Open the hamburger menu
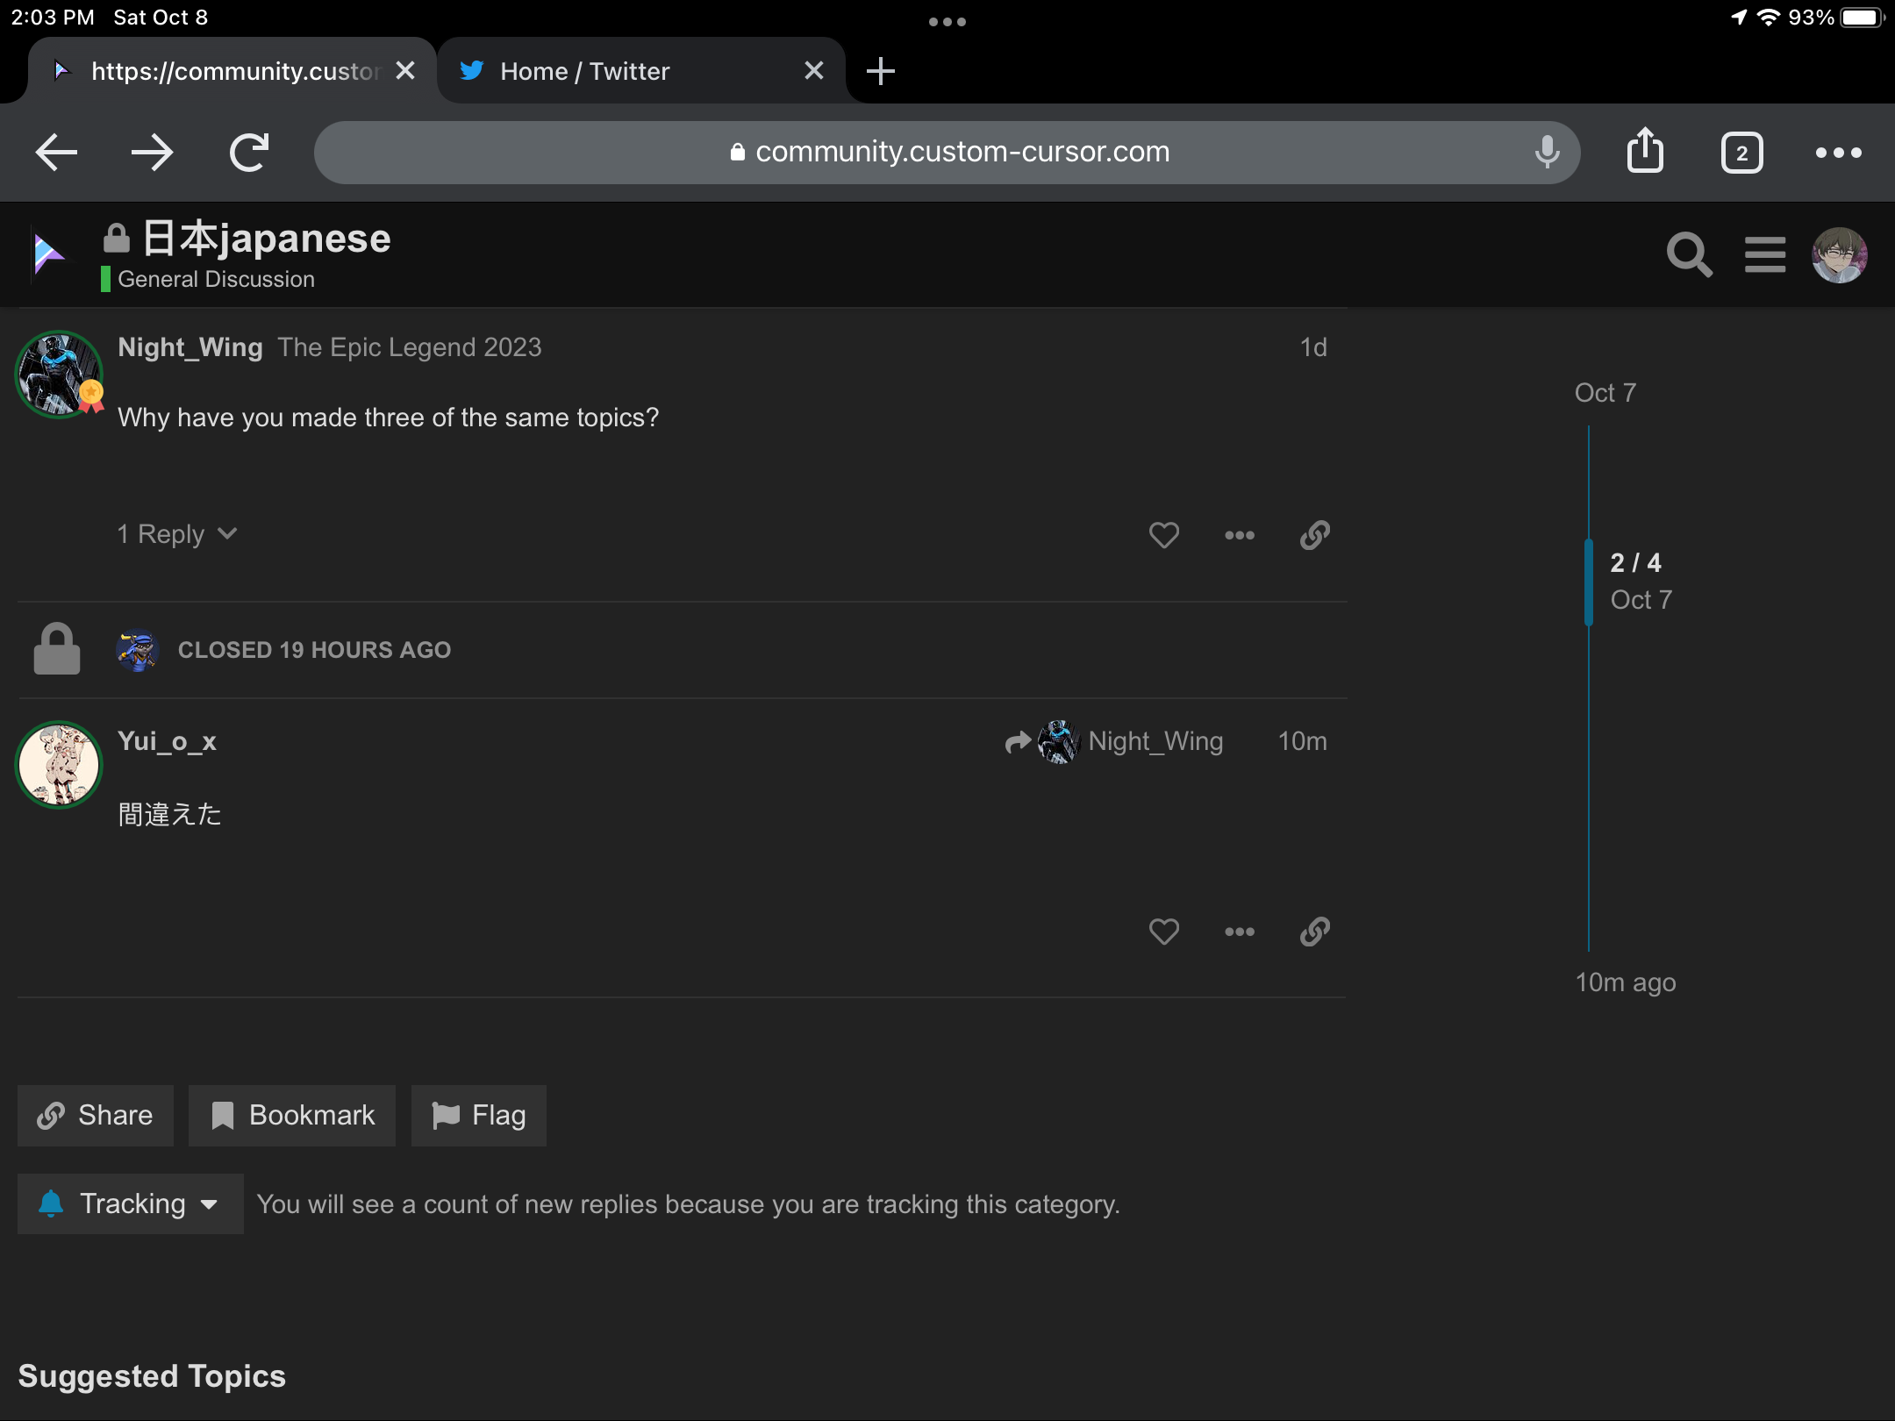 [1765, 254]
